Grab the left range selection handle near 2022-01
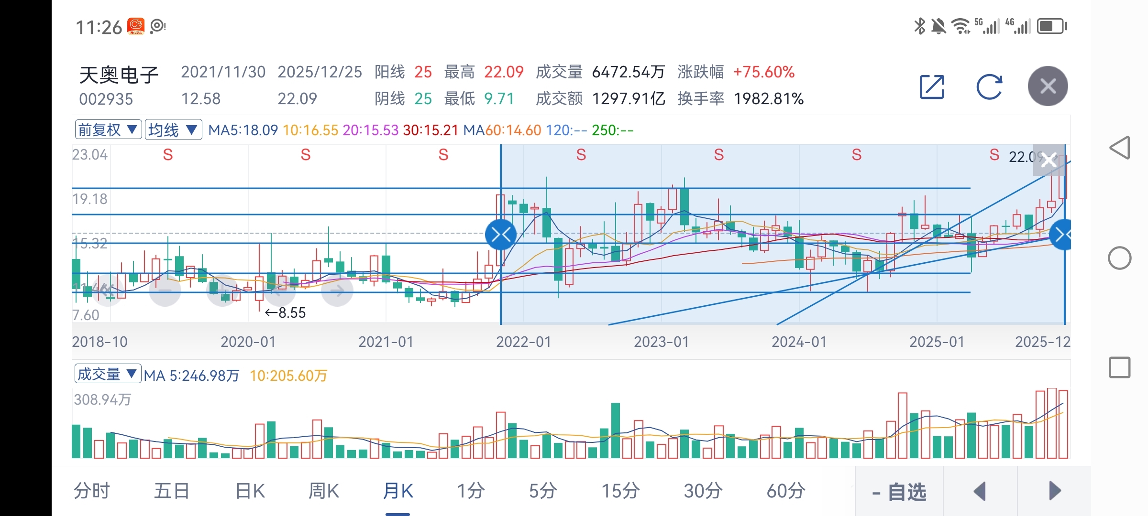1148x516 pixels. 500,235
